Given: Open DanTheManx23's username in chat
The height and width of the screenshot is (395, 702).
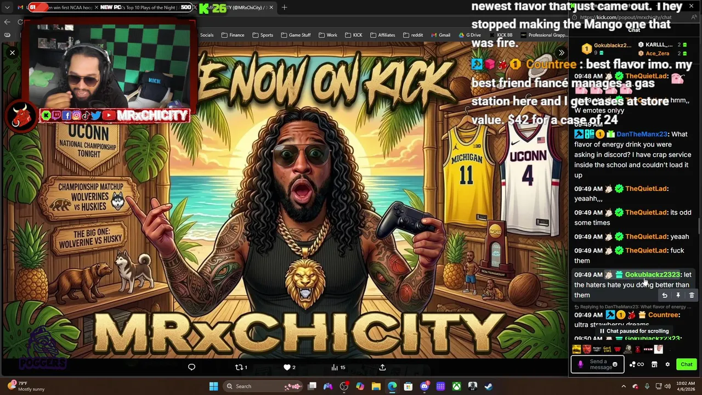Looking at the screenshot, I should (642, 134).
